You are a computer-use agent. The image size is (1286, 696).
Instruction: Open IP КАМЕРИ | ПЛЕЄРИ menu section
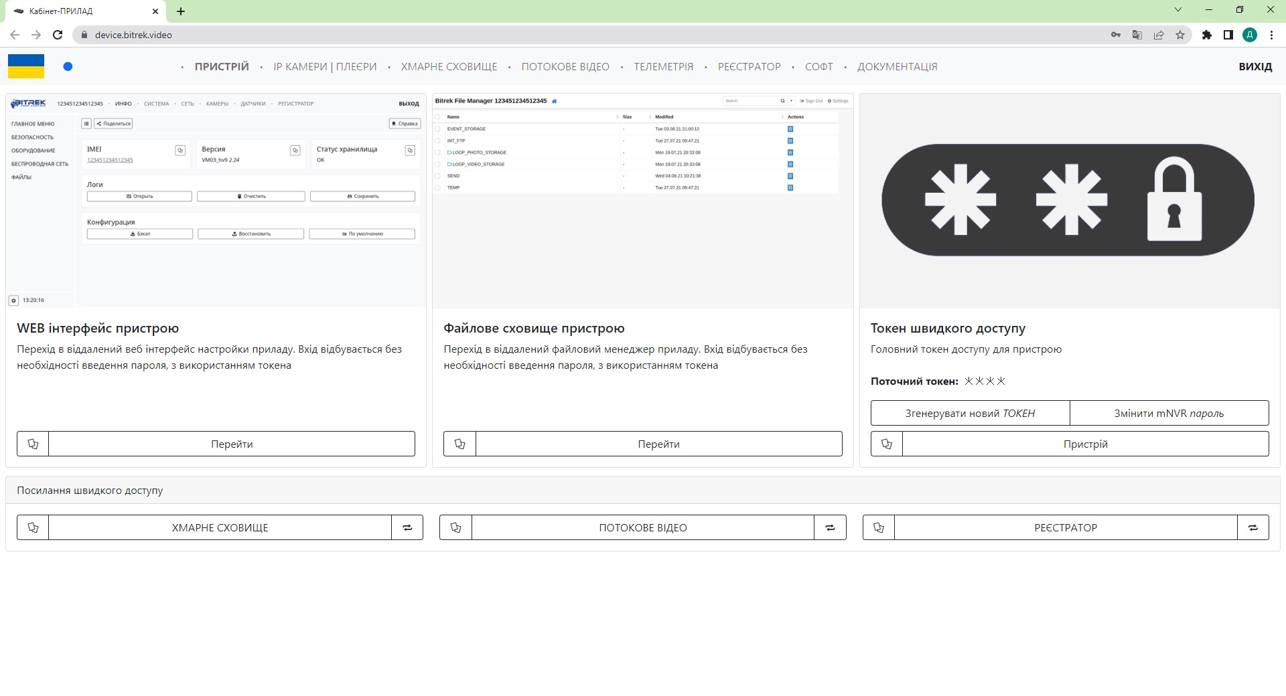325,67
